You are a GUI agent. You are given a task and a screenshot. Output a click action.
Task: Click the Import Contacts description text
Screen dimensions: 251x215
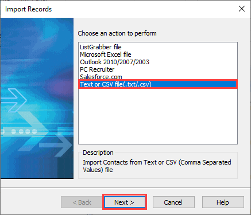coord(157,166)
